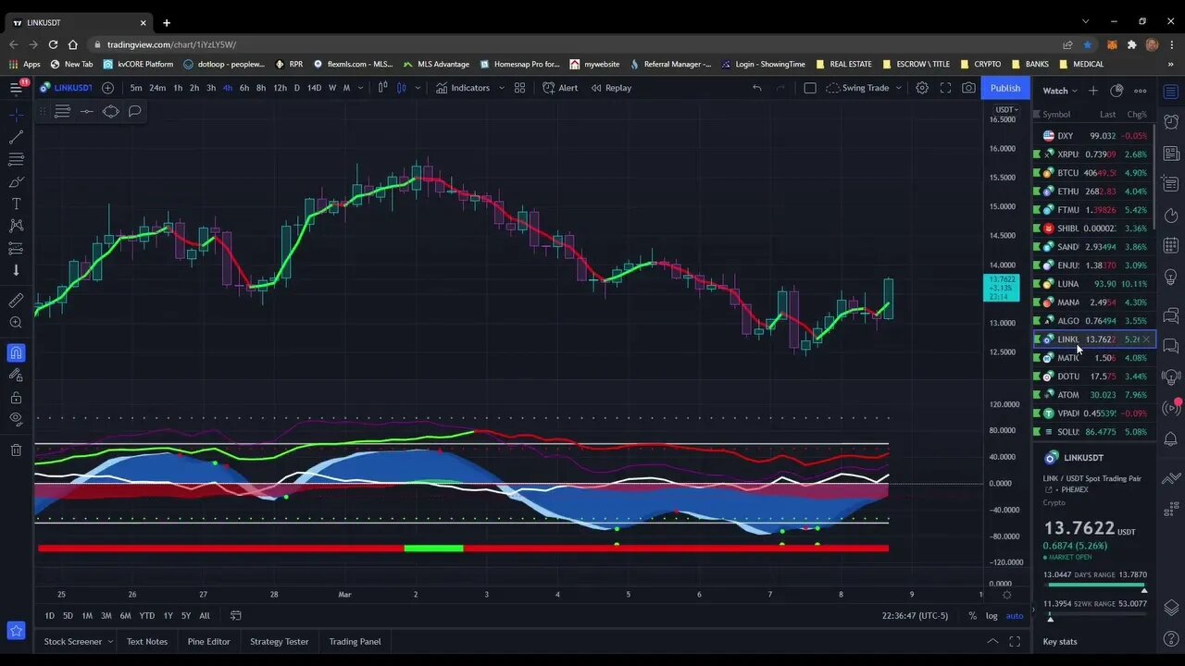Open the Text Notes tab
Image resolution: width=1185 pixels, height=666 pixels.
click(x=147, y=642)
